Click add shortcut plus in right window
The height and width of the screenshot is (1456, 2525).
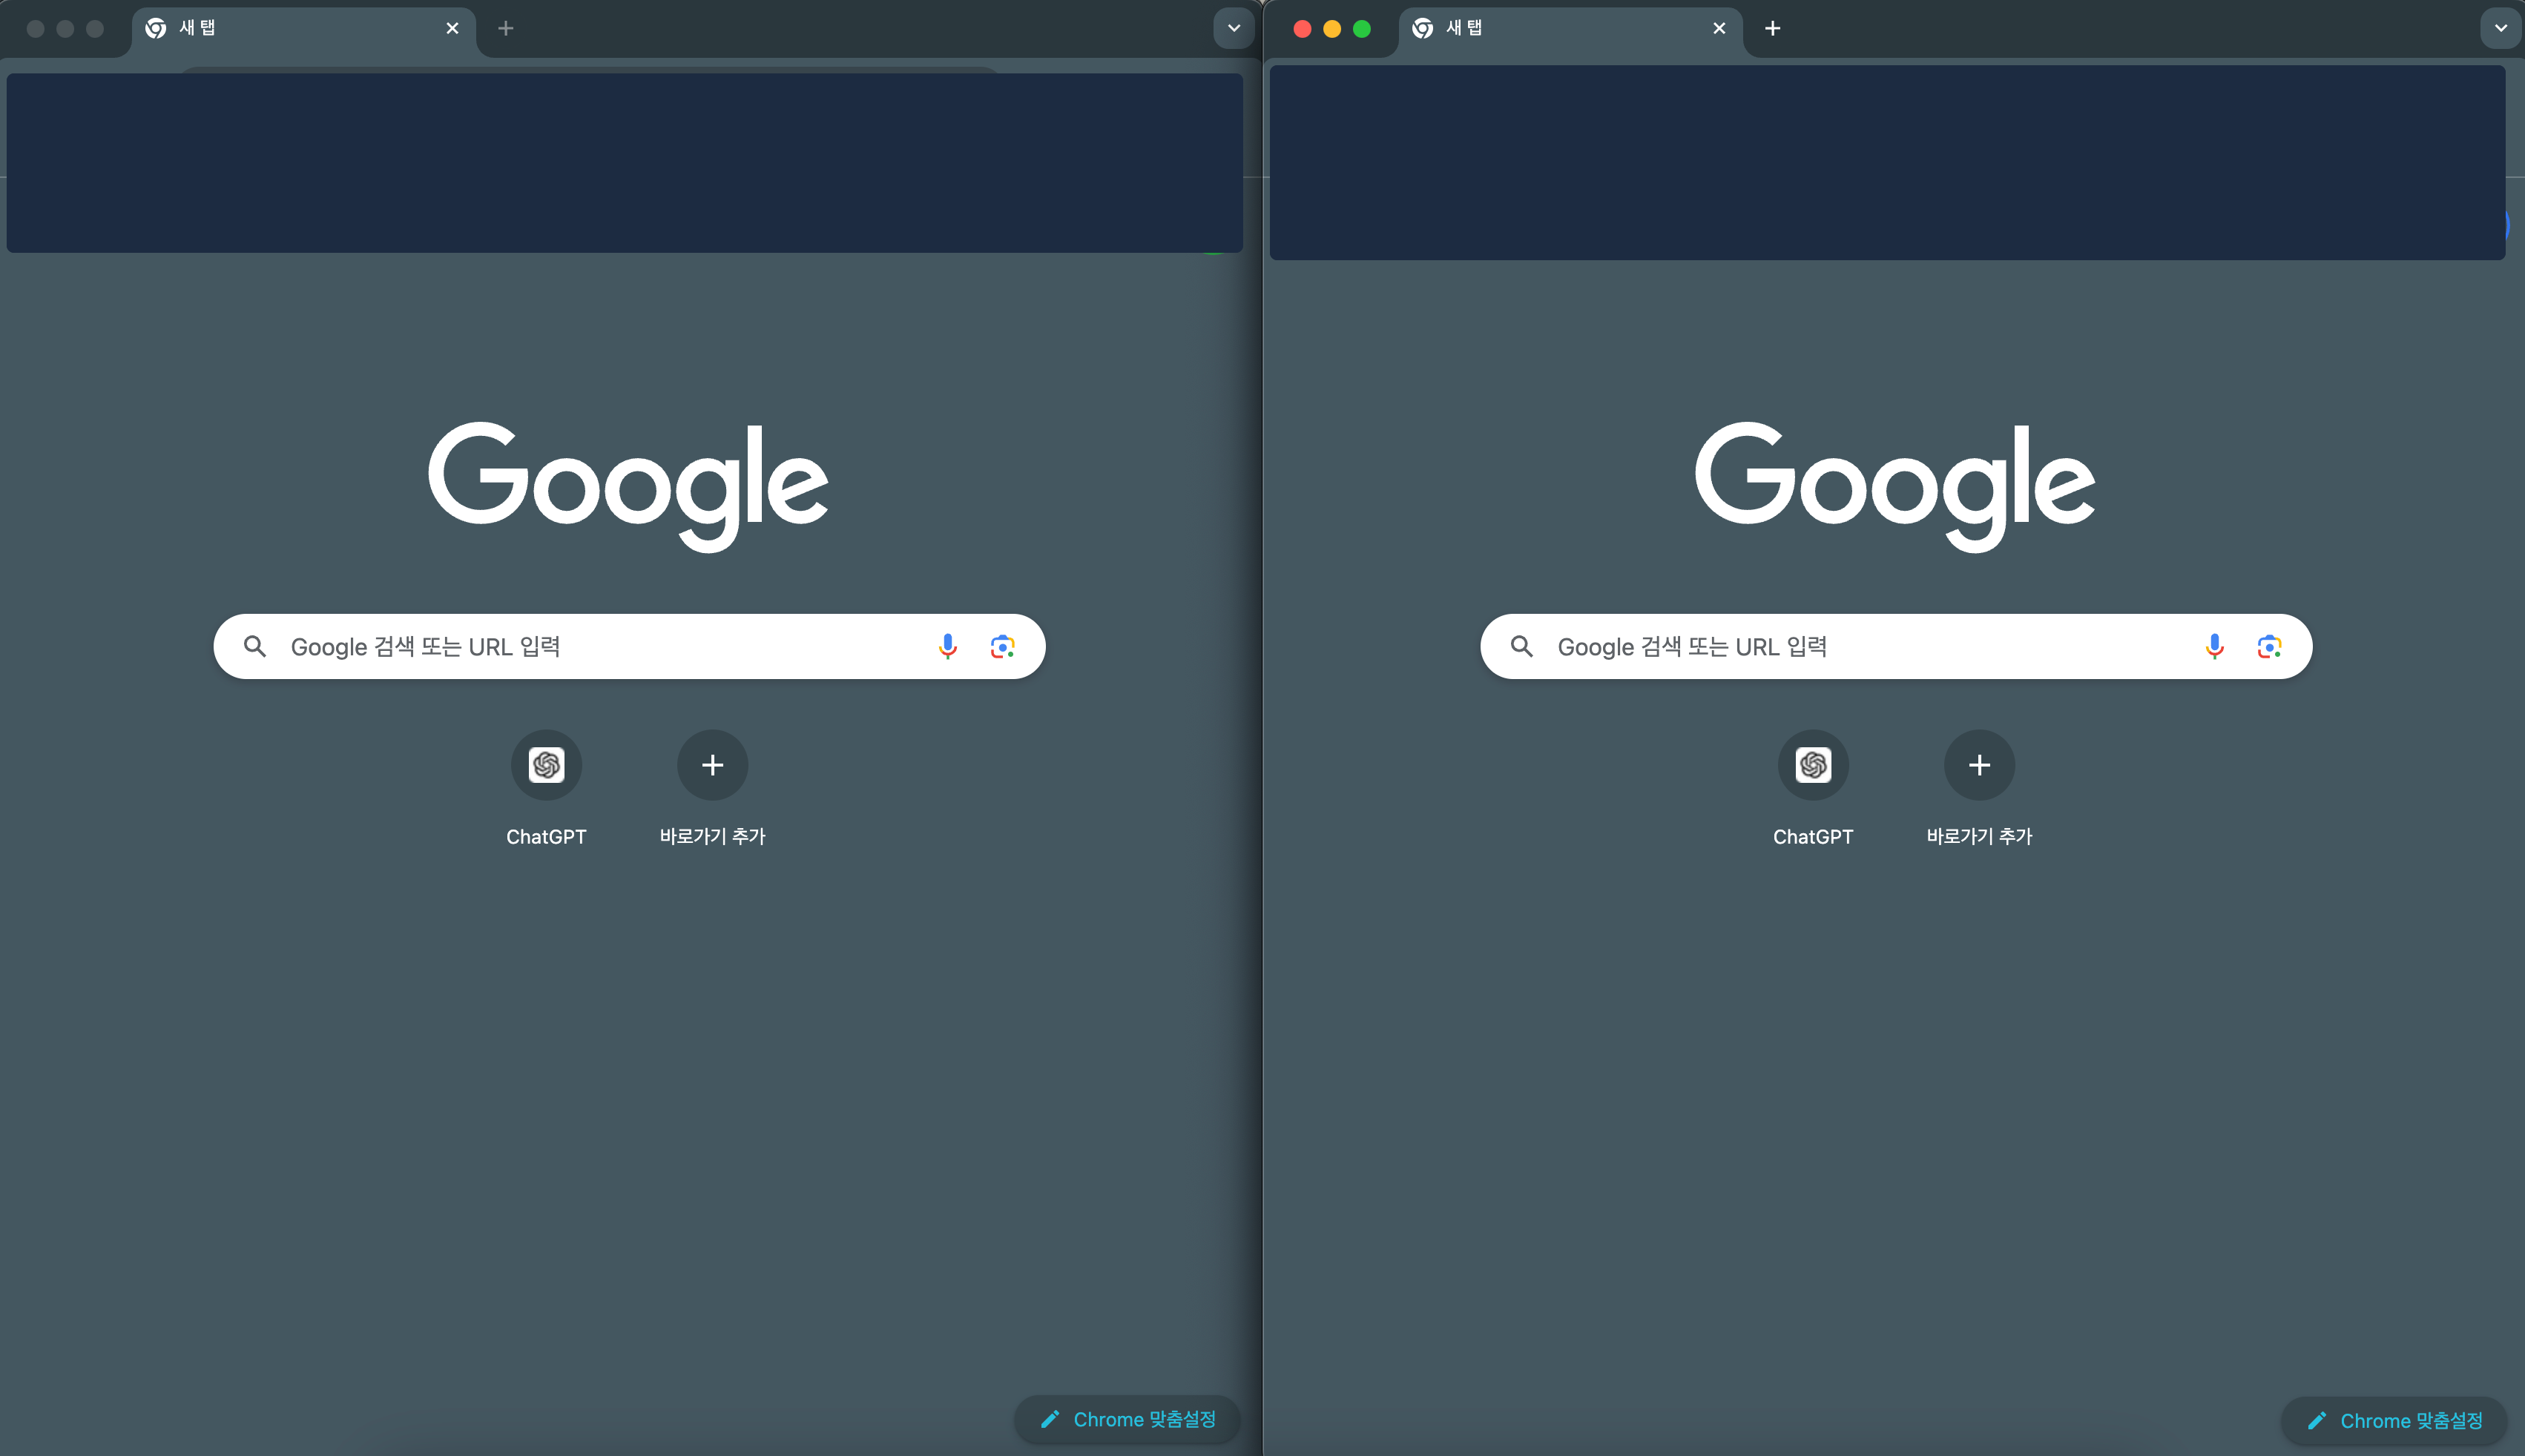coord(1979,766)
